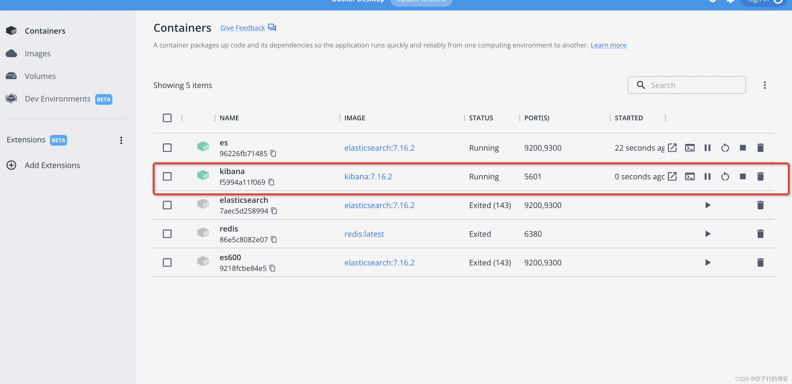Start the elasticsearch container
This screenshot has height=384, width=792.
click(x=708, y=205)
